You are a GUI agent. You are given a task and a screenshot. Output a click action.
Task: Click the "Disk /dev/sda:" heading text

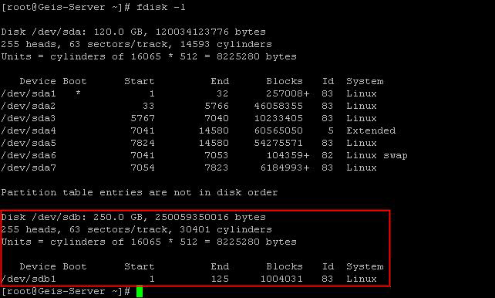coord(44,32)
